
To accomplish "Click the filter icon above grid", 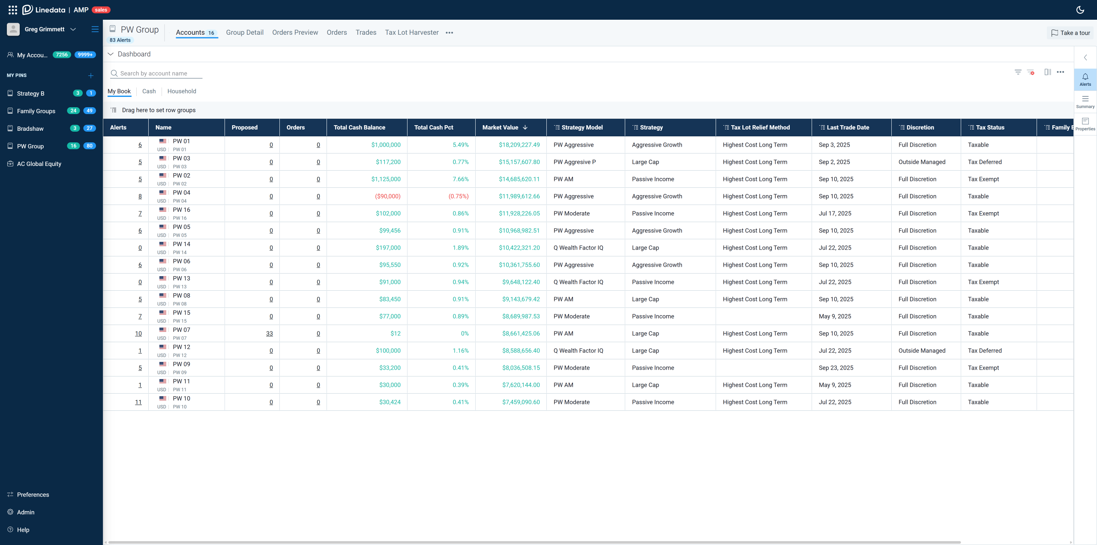I will (x=1018, y=72).
